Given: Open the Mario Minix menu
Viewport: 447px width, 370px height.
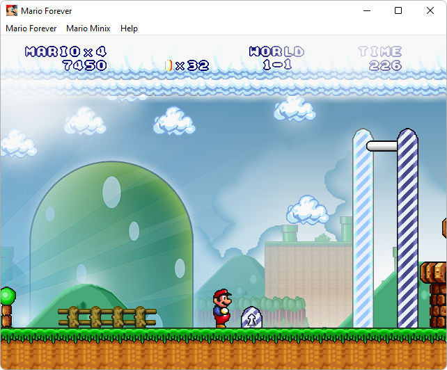Looking at the screenshot, I should (x=88, y=29).
